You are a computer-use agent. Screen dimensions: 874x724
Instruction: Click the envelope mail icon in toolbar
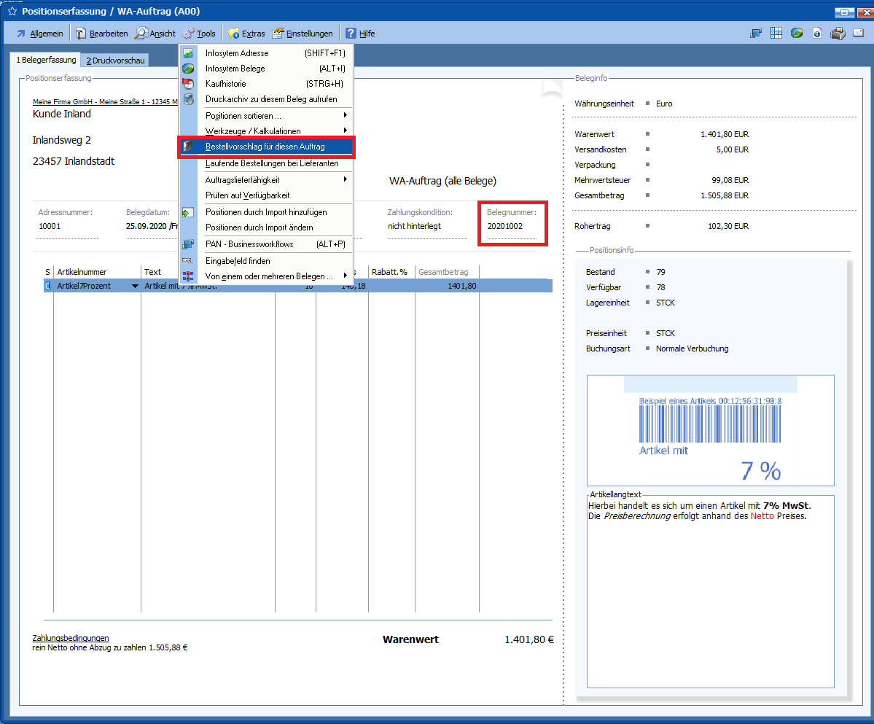pyautogui.click(x=859, y=34)
